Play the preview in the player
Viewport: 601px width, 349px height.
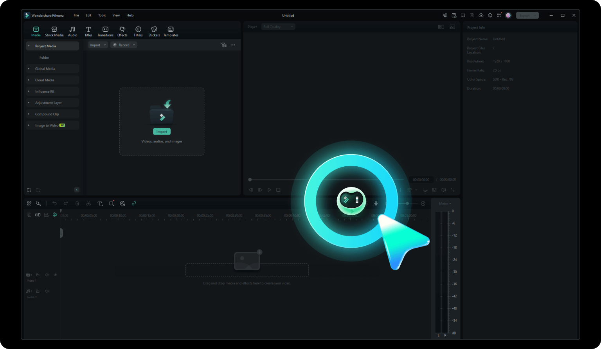tap(269, 190)
